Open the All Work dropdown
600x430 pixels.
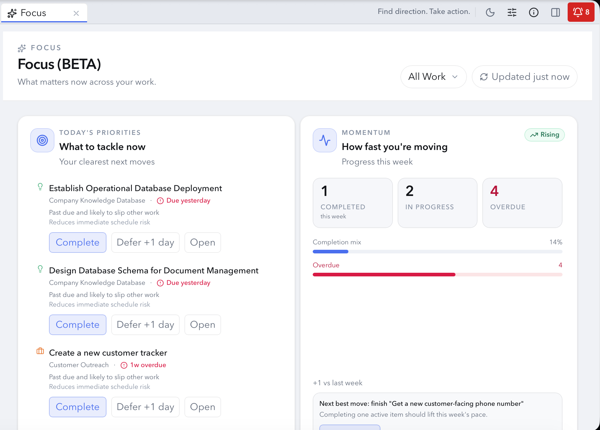click(x=433, y=77)
